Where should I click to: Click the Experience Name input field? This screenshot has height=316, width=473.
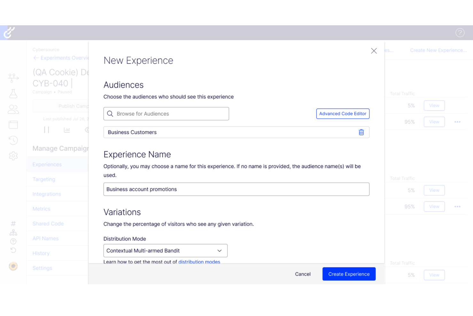point(236,189)
